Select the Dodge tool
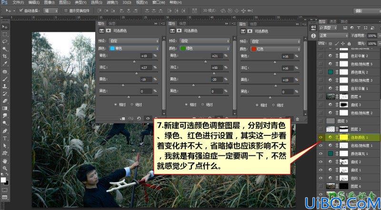Screen dimensions: 381x210 pyautogui.click(x=5, y=123)
